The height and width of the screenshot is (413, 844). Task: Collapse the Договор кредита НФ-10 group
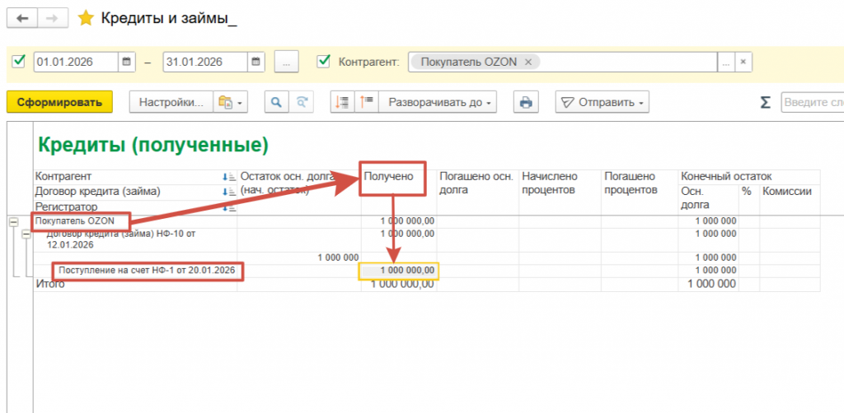[26, 234]
